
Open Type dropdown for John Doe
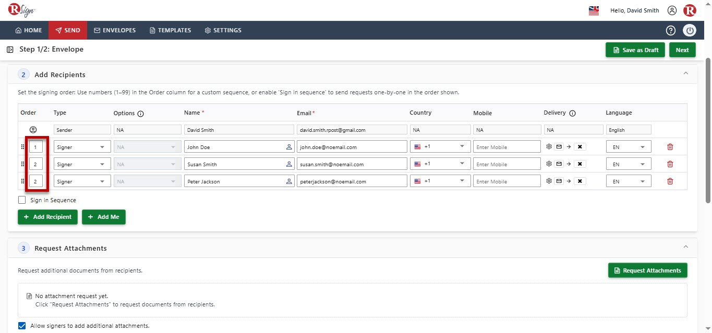(x=82, y=147)
